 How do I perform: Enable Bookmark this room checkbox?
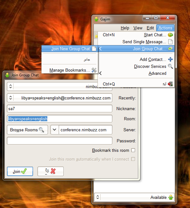point(133,151)
